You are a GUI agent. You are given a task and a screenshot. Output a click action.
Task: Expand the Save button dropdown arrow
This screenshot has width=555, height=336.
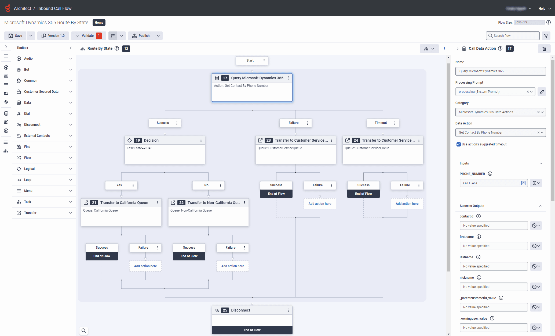[x=31, y=35]
